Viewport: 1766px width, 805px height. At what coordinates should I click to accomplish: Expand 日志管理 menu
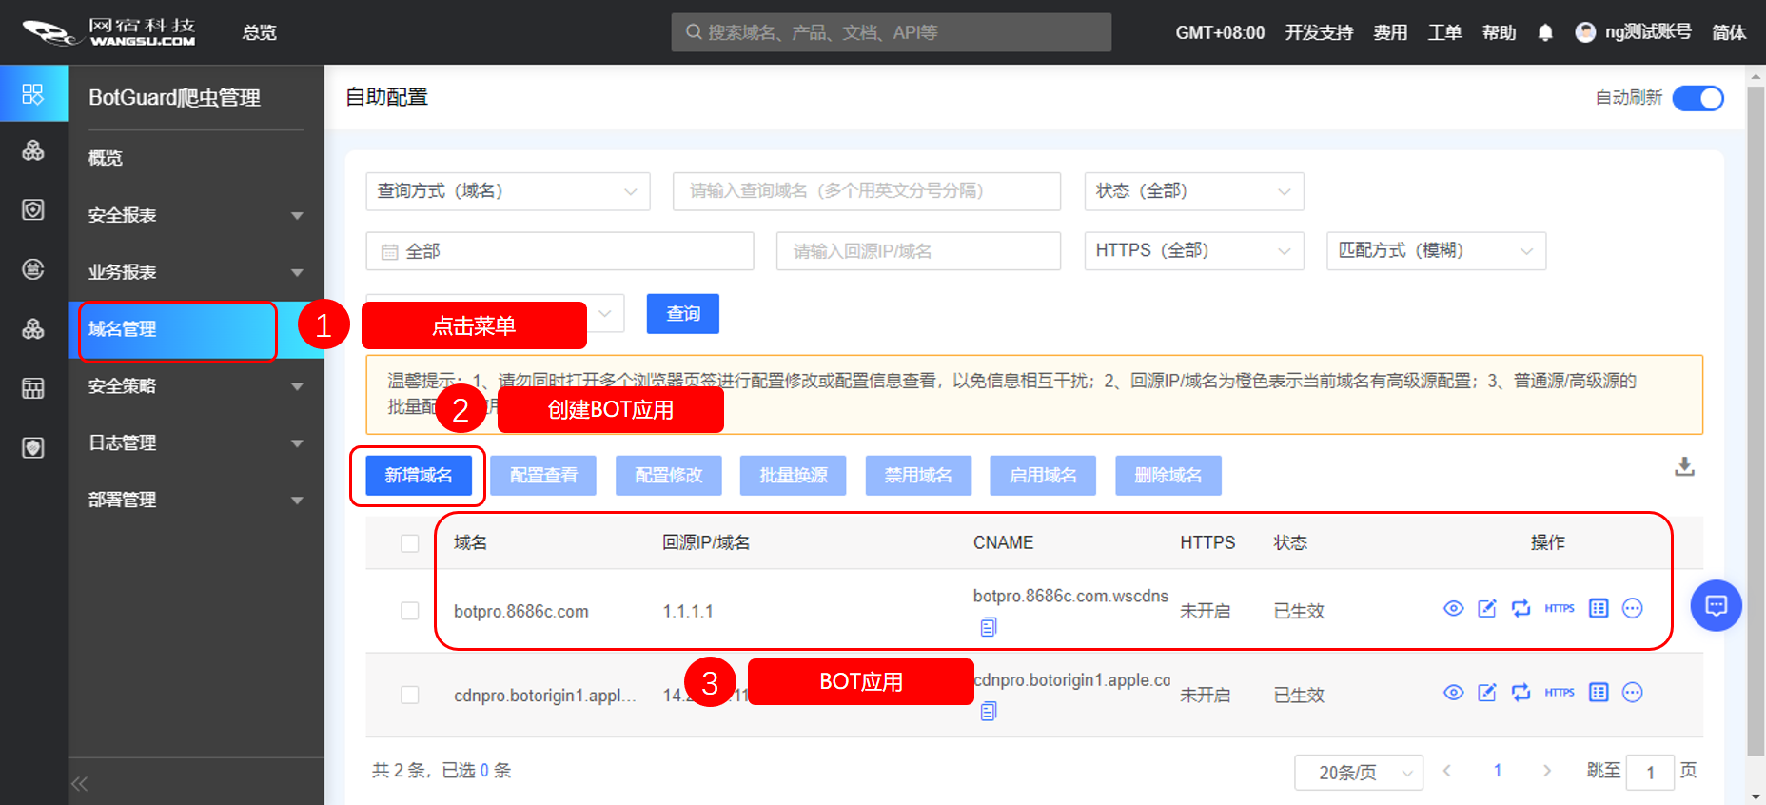(195, 443)
